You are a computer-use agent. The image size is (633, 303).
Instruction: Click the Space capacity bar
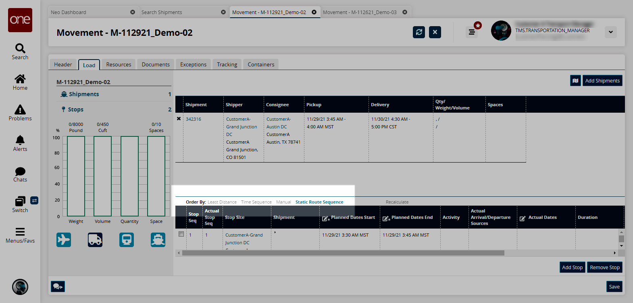coord(156,176)
